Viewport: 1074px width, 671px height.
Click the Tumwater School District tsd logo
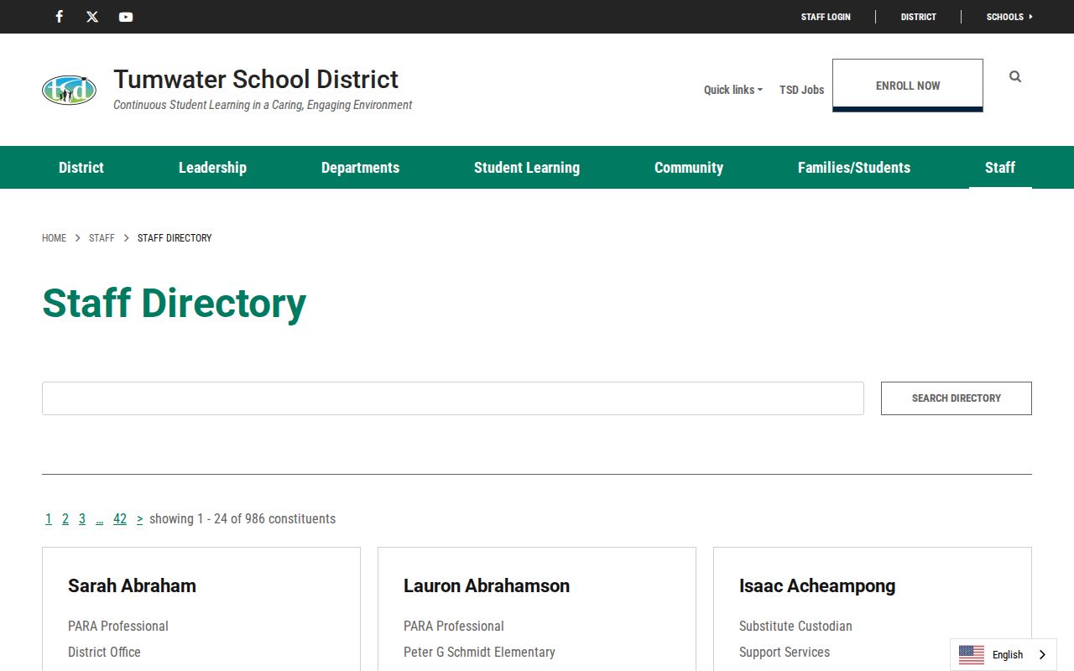tap(69, 90)
